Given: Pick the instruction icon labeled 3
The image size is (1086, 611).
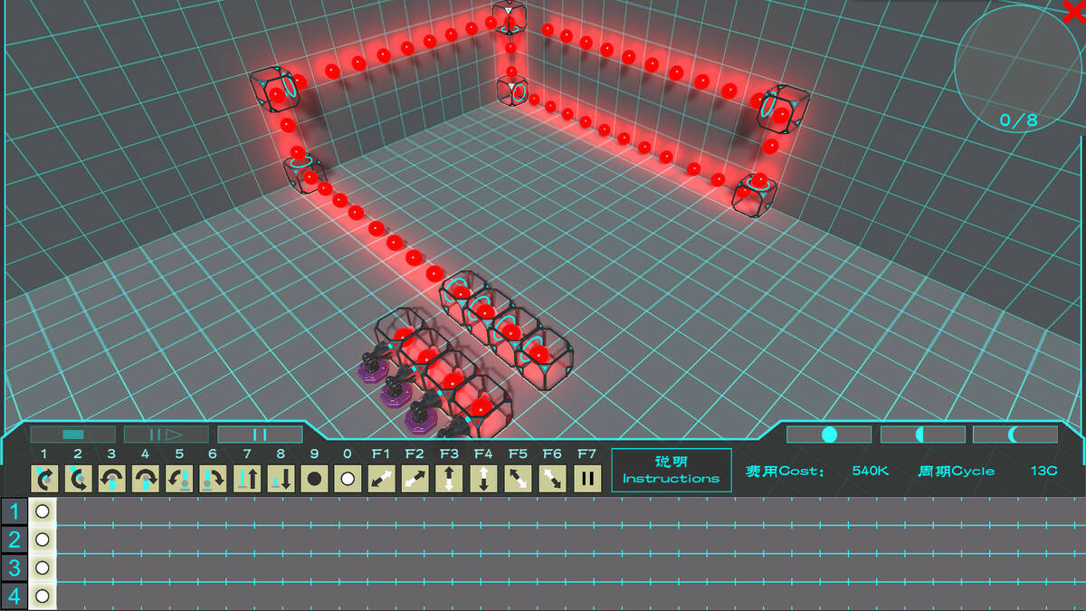Looking at the screenshot, I should [x=111, y=478].
